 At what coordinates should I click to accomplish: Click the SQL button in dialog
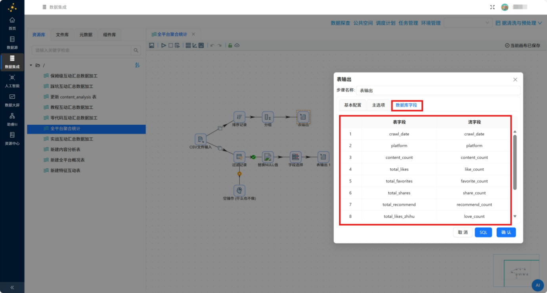(x=483, y=232)
